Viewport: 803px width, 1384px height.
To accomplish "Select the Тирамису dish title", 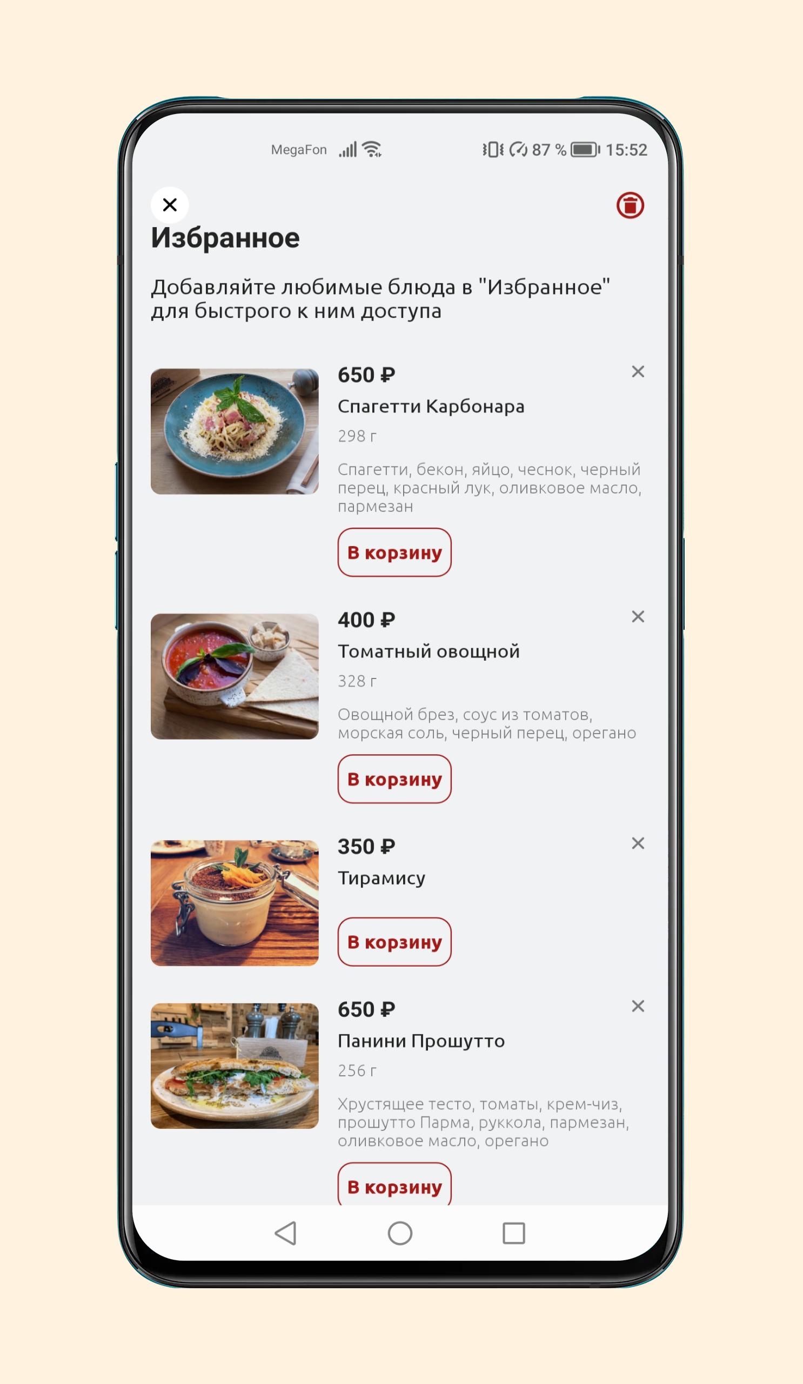I will [x=382, y=878].
